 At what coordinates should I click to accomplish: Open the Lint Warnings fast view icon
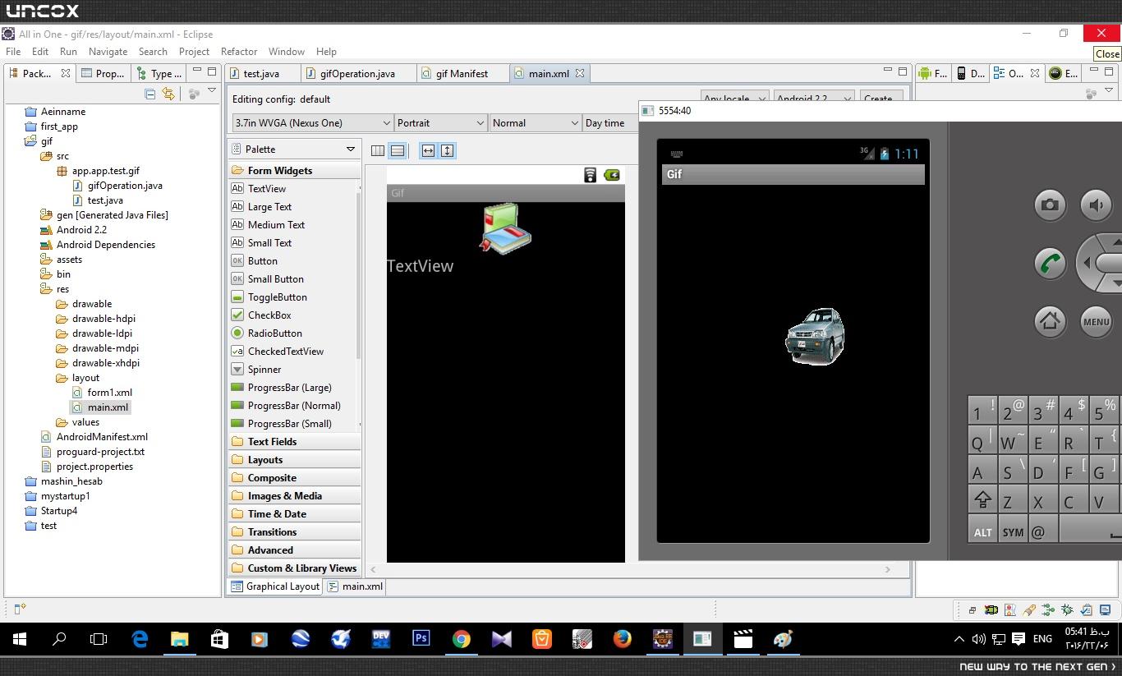[x=1010, y=610]
